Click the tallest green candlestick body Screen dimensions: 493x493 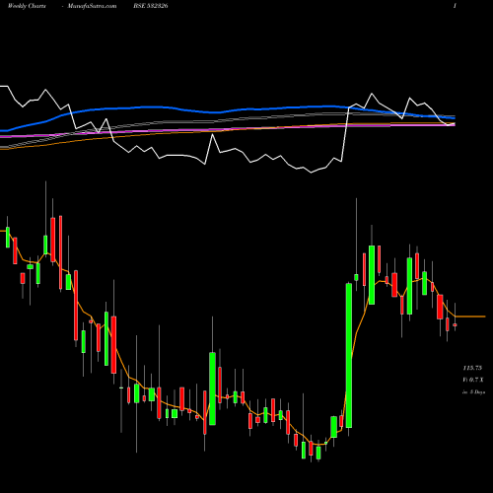point(349,355)
